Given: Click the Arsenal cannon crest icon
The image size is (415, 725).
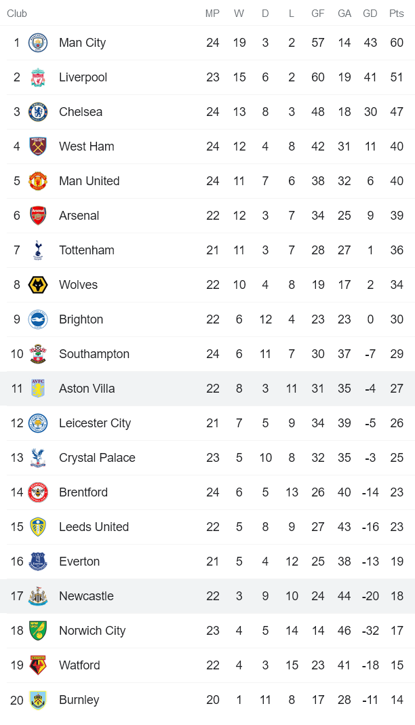Looking at the screenshot, I should [x=38, y=216].
